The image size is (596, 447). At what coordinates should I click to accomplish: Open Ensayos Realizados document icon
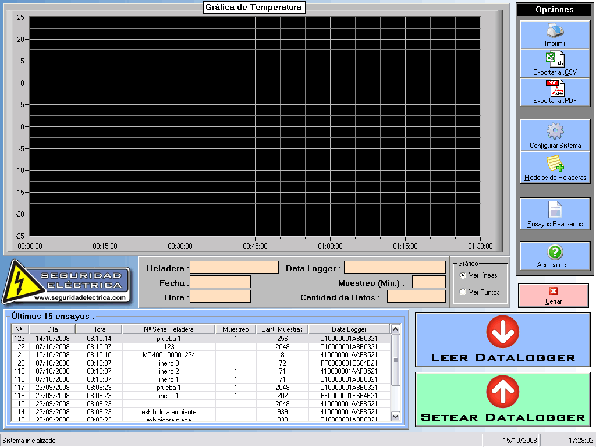coord(555,210)
